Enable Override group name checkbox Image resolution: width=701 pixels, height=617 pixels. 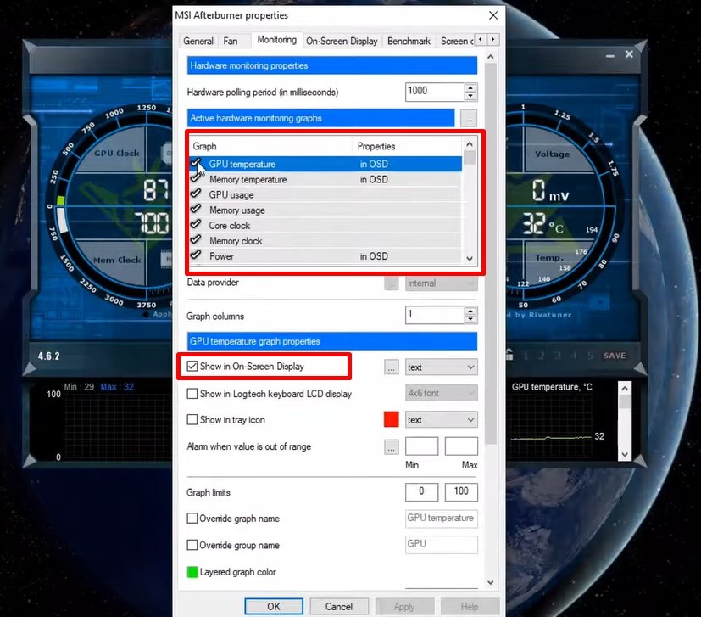point(192,545)
